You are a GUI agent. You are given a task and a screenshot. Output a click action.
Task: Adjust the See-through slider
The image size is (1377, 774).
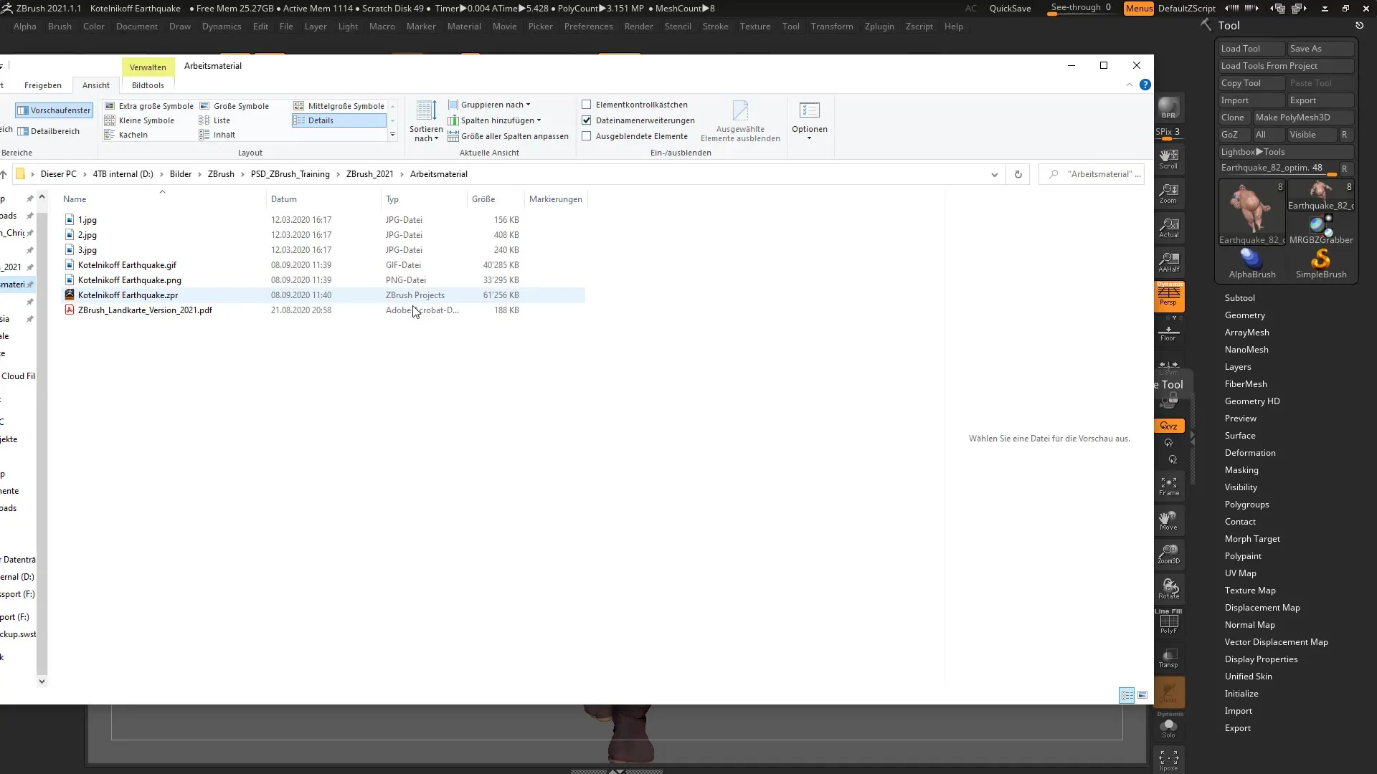pos(1081,9)
